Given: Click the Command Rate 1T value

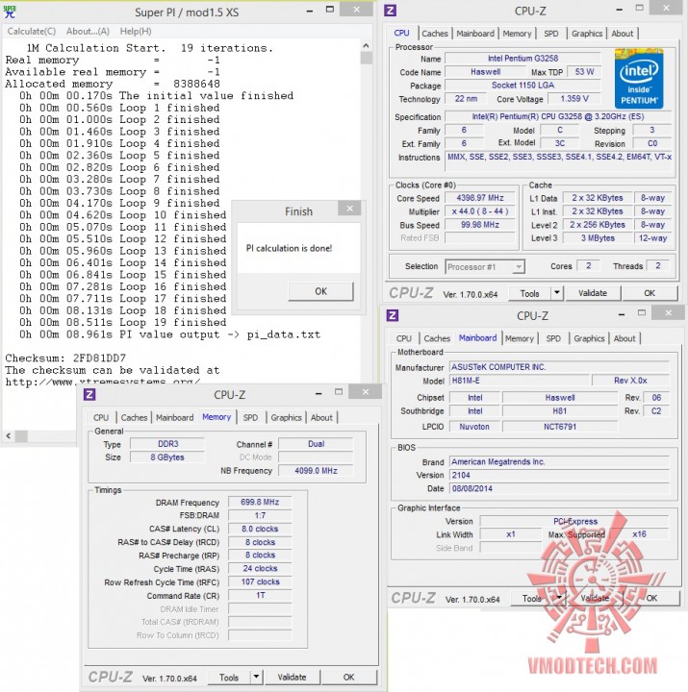Looking at the screenshot, I should tap(260, 595).
